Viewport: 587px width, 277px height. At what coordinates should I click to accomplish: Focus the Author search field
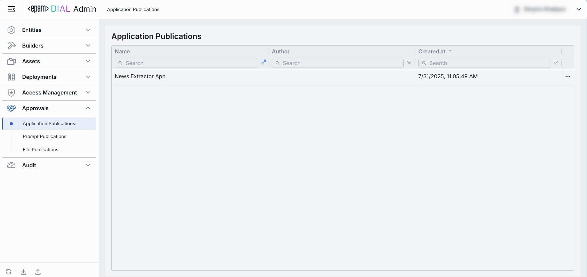(337, 63)
